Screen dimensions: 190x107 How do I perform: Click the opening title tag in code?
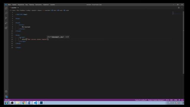click(22, 25)
